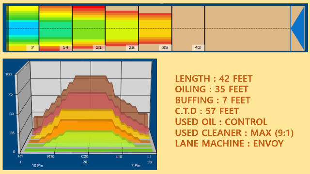Click the LENGTH : 42 FEET text
Screen dimensions: 310x174
214,78
